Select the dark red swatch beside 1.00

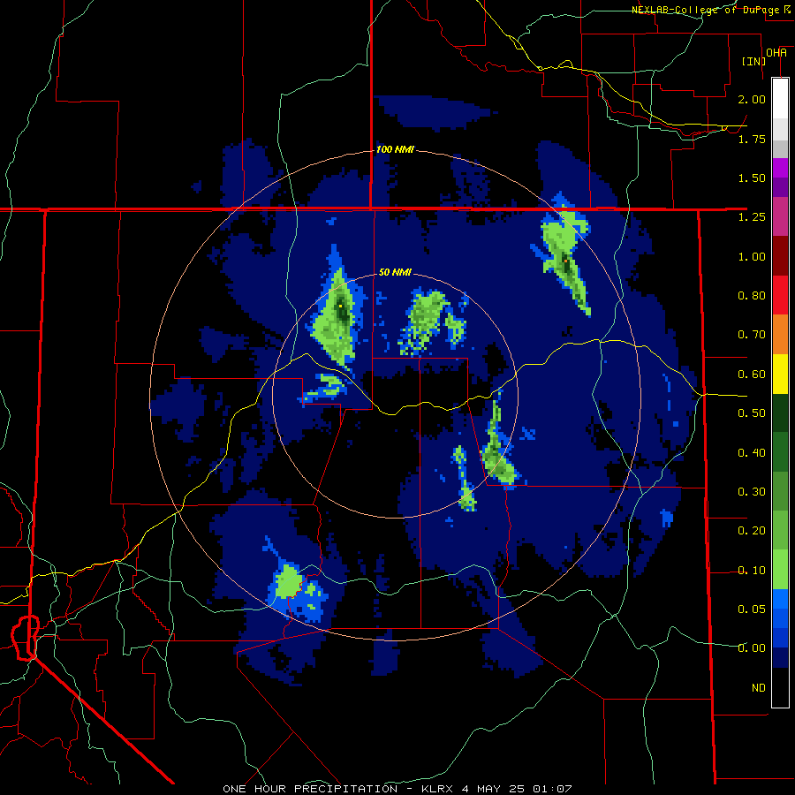point(780,256)
